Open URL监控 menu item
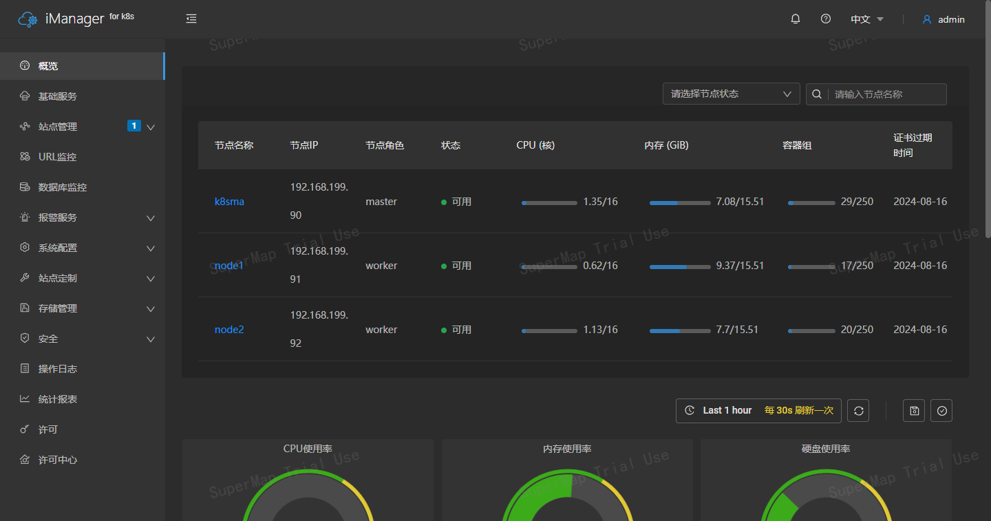Screen dimensions: 991x521 pos(83,157)
